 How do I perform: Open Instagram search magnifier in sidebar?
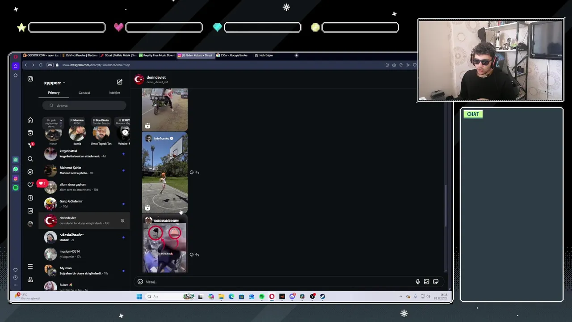(x=30, y=159)
